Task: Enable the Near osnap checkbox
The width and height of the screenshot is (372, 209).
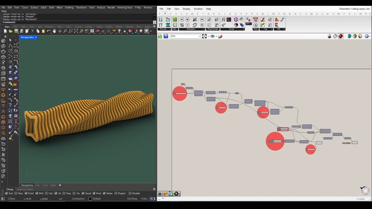Action: pos(16,193)
